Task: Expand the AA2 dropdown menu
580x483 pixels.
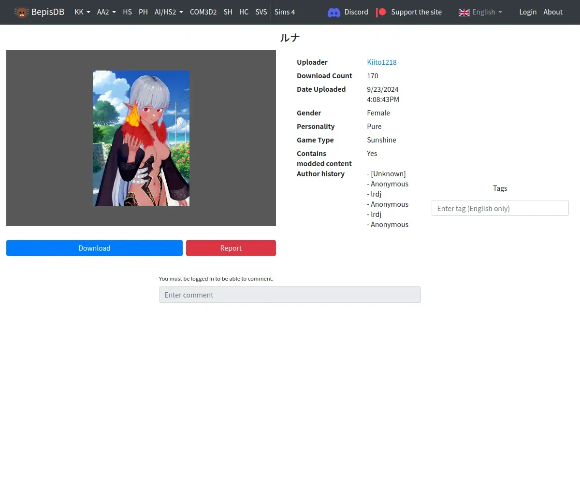Action: click(x=106, y=12)
